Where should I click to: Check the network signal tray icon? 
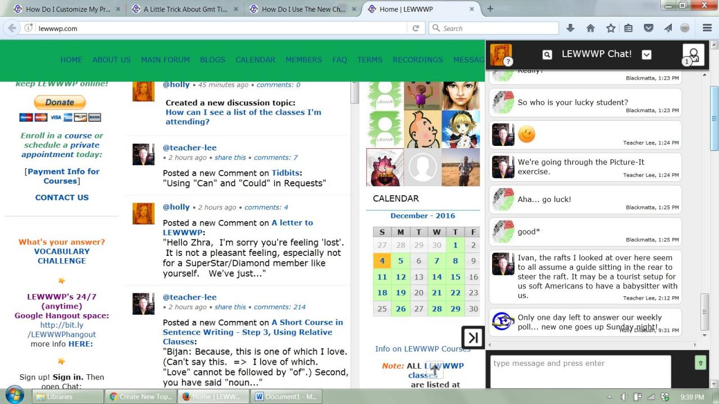(651, 397)
